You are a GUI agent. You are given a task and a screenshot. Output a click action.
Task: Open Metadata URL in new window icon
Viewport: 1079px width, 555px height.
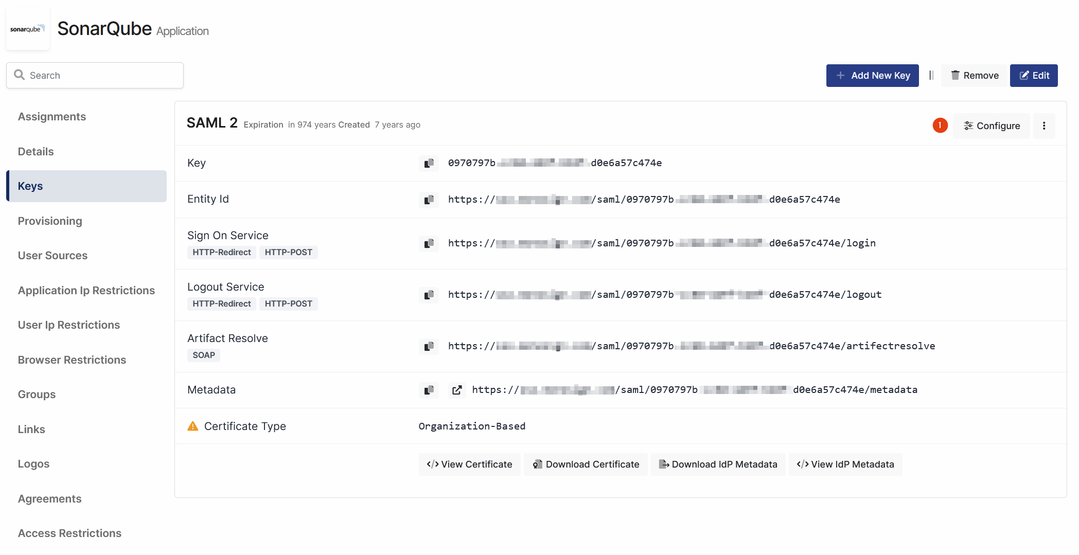[x=456, y=390]
